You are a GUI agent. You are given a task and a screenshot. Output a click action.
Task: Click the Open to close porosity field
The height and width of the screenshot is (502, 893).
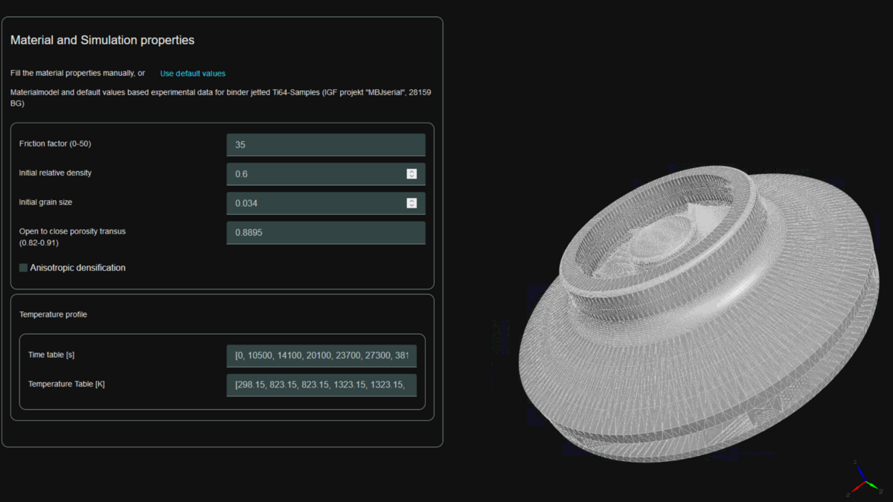point(325,233)
